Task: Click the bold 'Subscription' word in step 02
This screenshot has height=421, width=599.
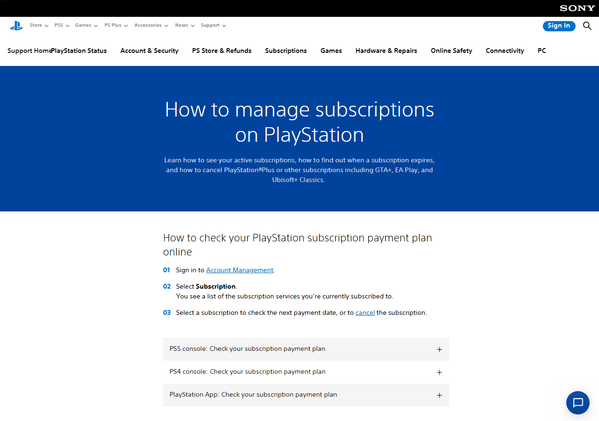Action: click(x=216, y=286)
